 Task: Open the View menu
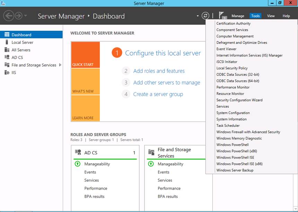(271, 16)
